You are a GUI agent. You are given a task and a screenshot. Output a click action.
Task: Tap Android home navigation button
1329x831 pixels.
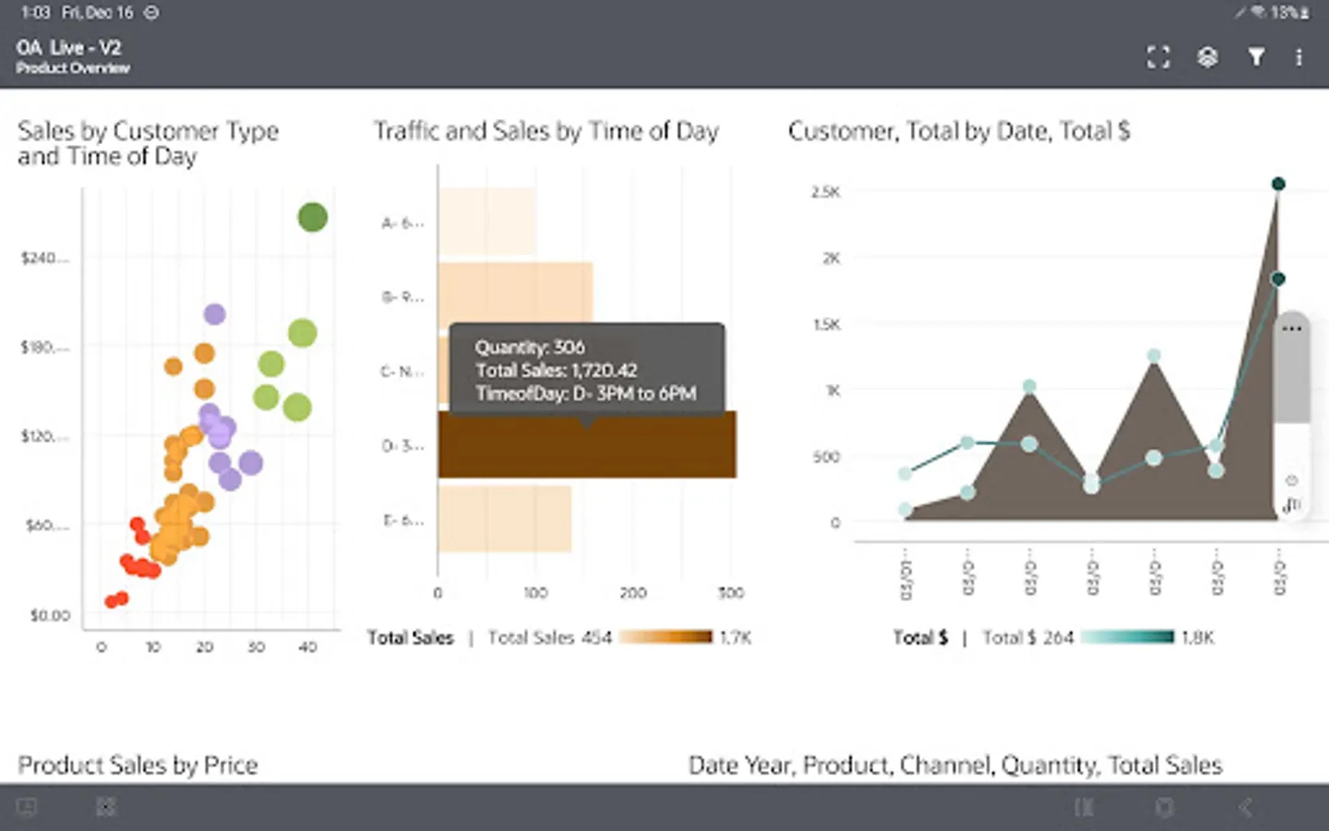[x=1165, y=808]
